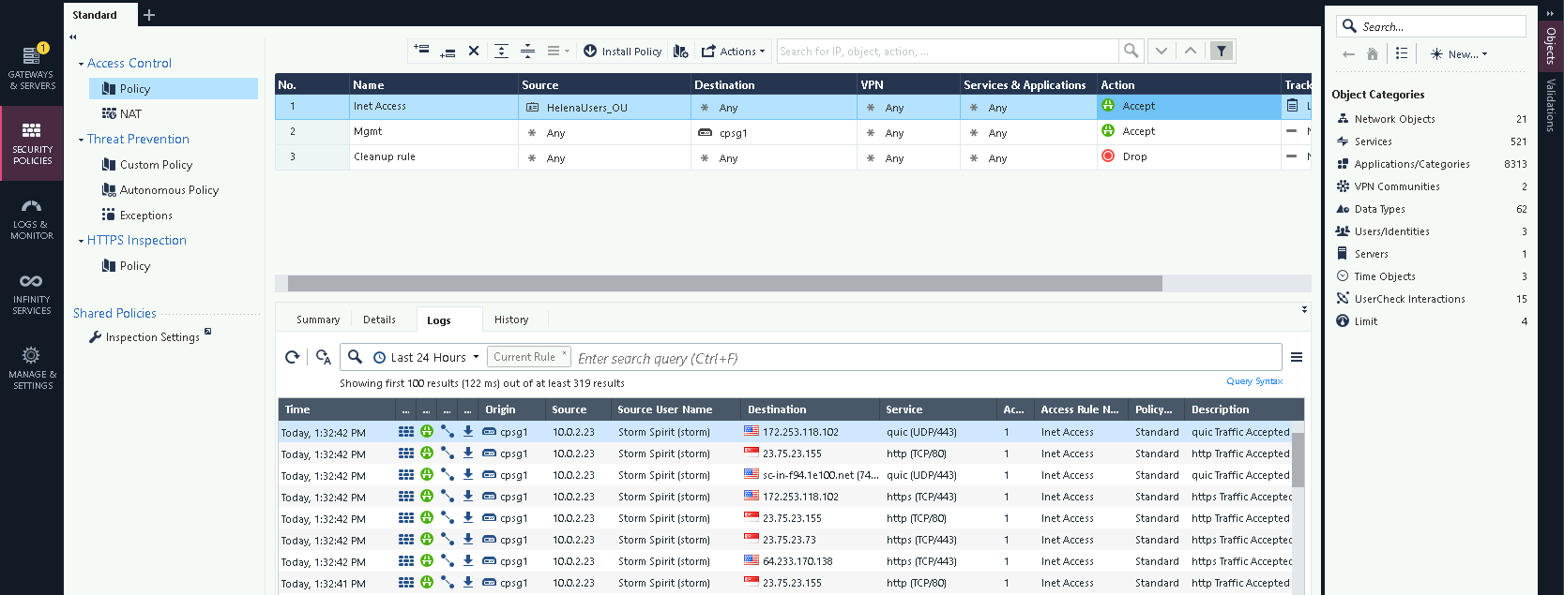Click the log search query field
The image size is (1564, 595).
pyautogui.click(x=924, y=358)
